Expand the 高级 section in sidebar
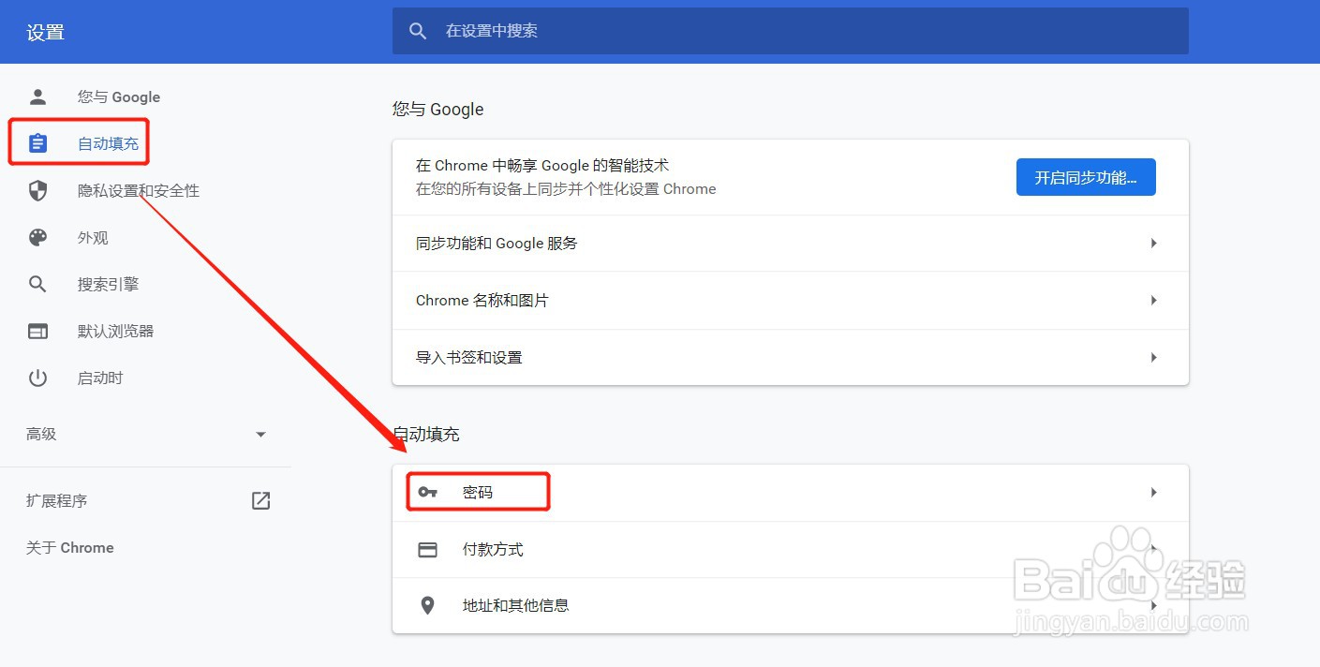Viewport: 1320px width, 667px height. coord(260,434)
